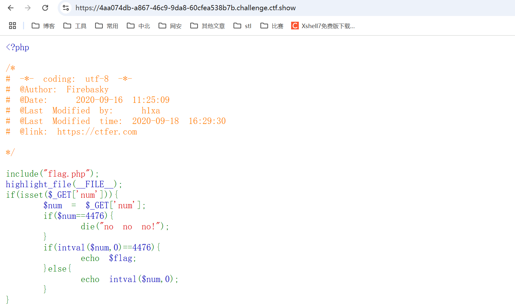
Task: Open the Xshell7免费版下载 bookmark
Action: (323, 26)
